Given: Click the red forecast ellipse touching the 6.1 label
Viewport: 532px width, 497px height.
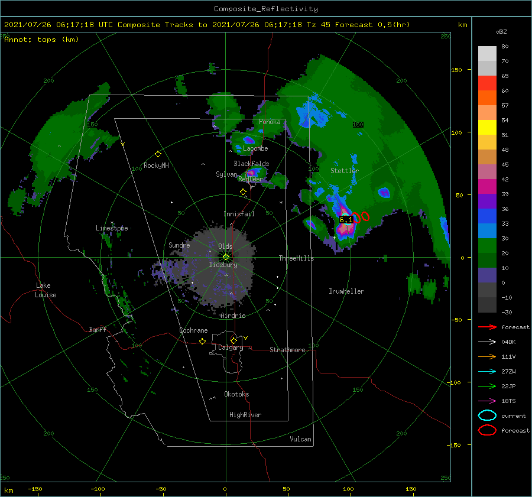Looking at the screenshot, I should click(356, 218).
